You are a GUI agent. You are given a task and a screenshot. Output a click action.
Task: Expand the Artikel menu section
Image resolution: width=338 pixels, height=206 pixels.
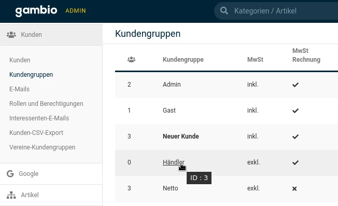click(51, 195)
